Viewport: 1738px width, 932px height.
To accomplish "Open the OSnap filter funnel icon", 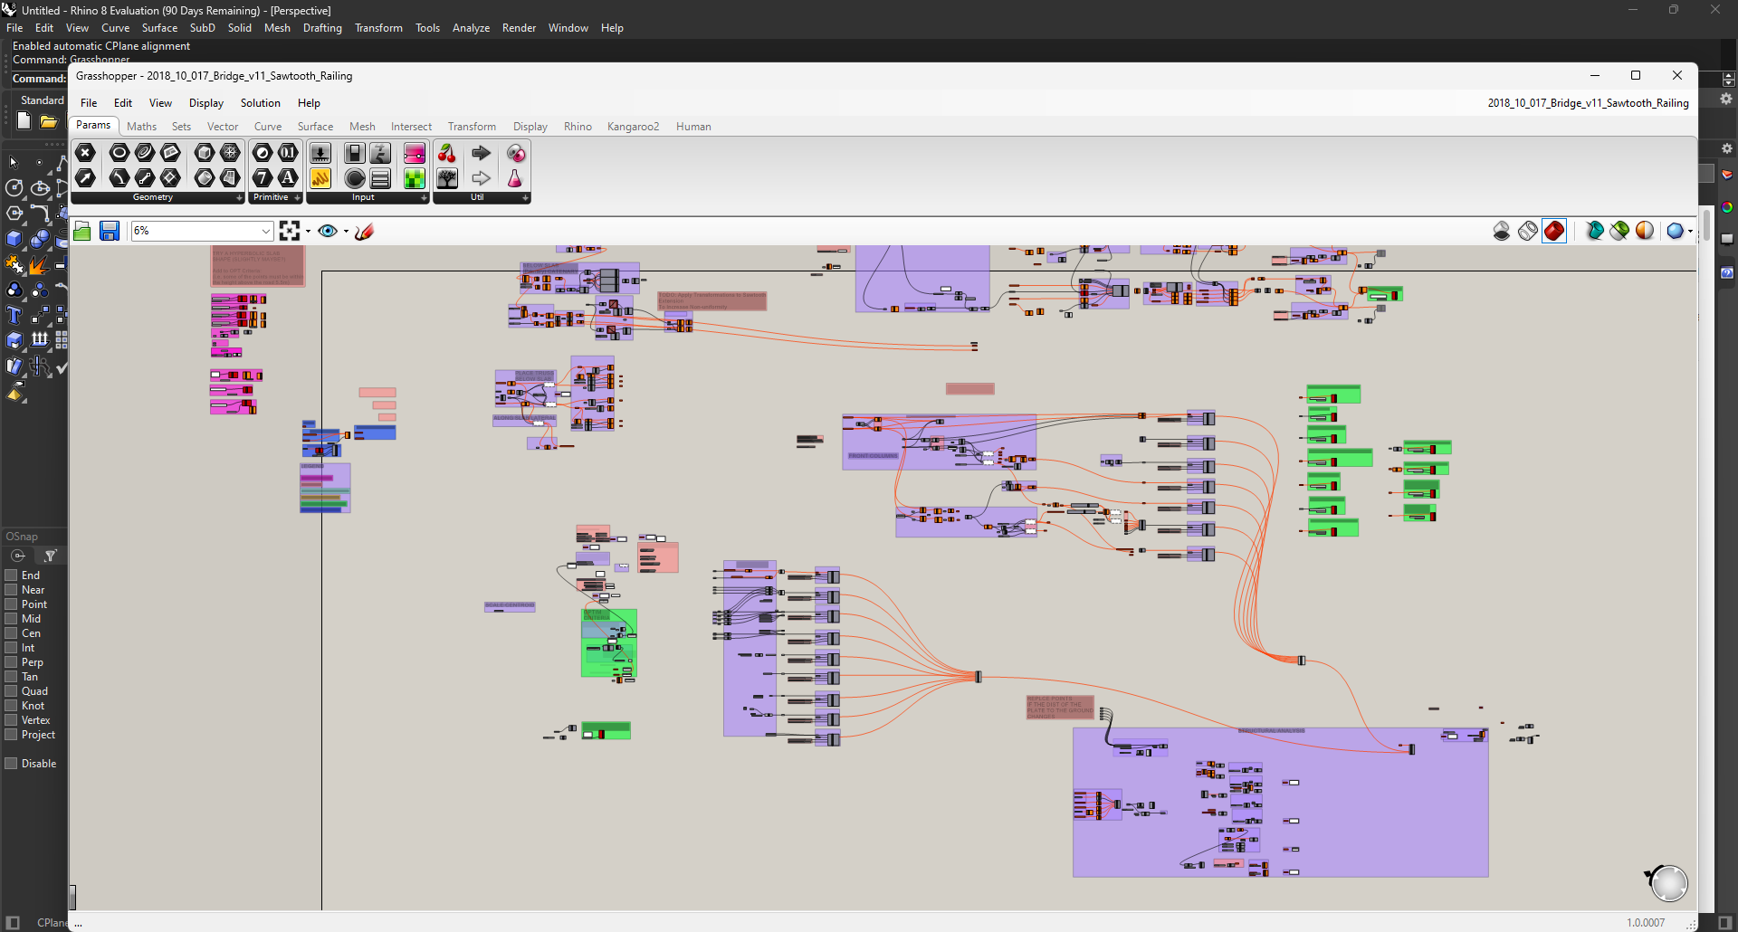I will 51,556.
